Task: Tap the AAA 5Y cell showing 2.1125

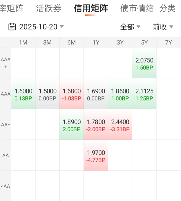Action: click(x=144, y=94)
